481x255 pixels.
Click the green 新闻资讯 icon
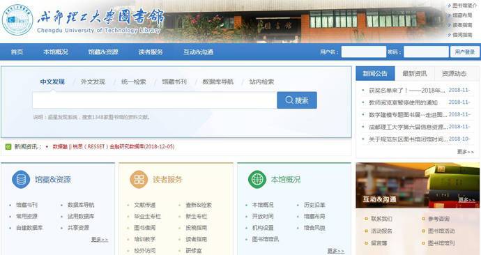tap(8, 147)
